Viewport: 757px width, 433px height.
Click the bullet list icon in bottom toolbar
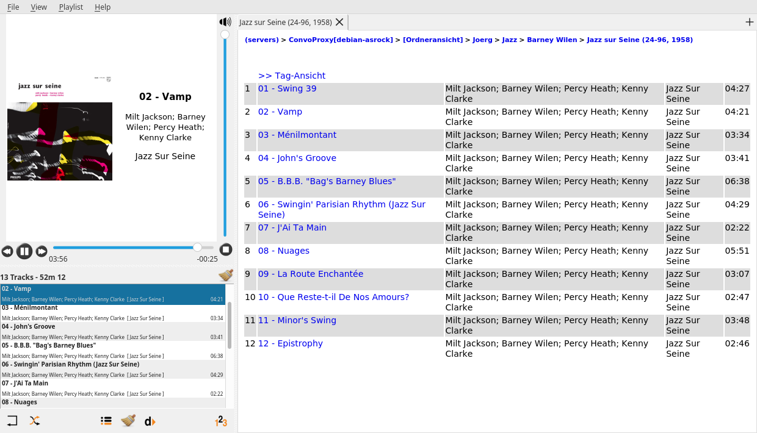pos(106,421)
